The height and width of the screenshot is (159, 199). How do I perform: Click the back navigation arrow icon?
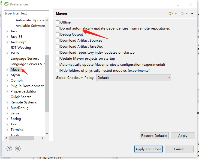(171, 13)
